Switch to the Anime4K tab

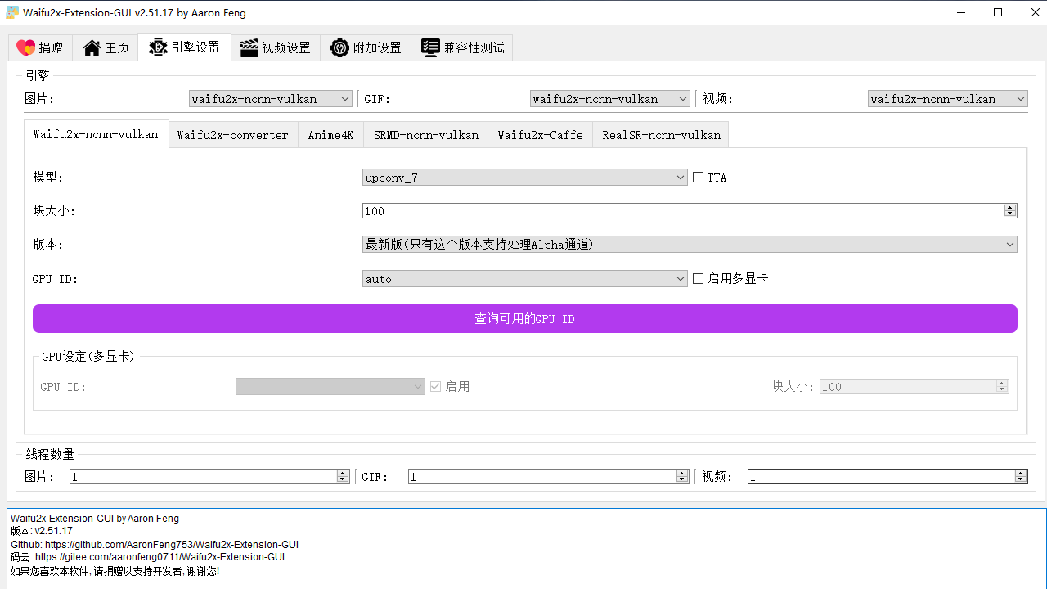click(x=330, y=134)
